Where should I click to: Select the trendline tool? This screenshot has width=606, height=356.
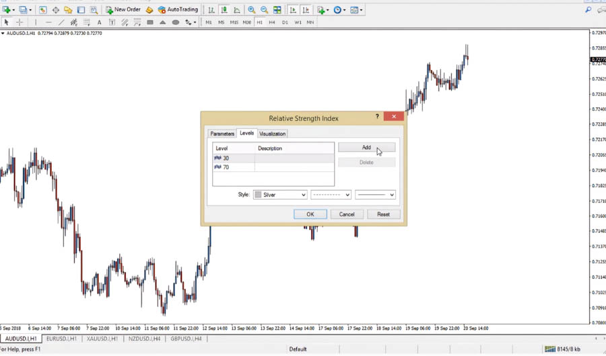point(61,22)
